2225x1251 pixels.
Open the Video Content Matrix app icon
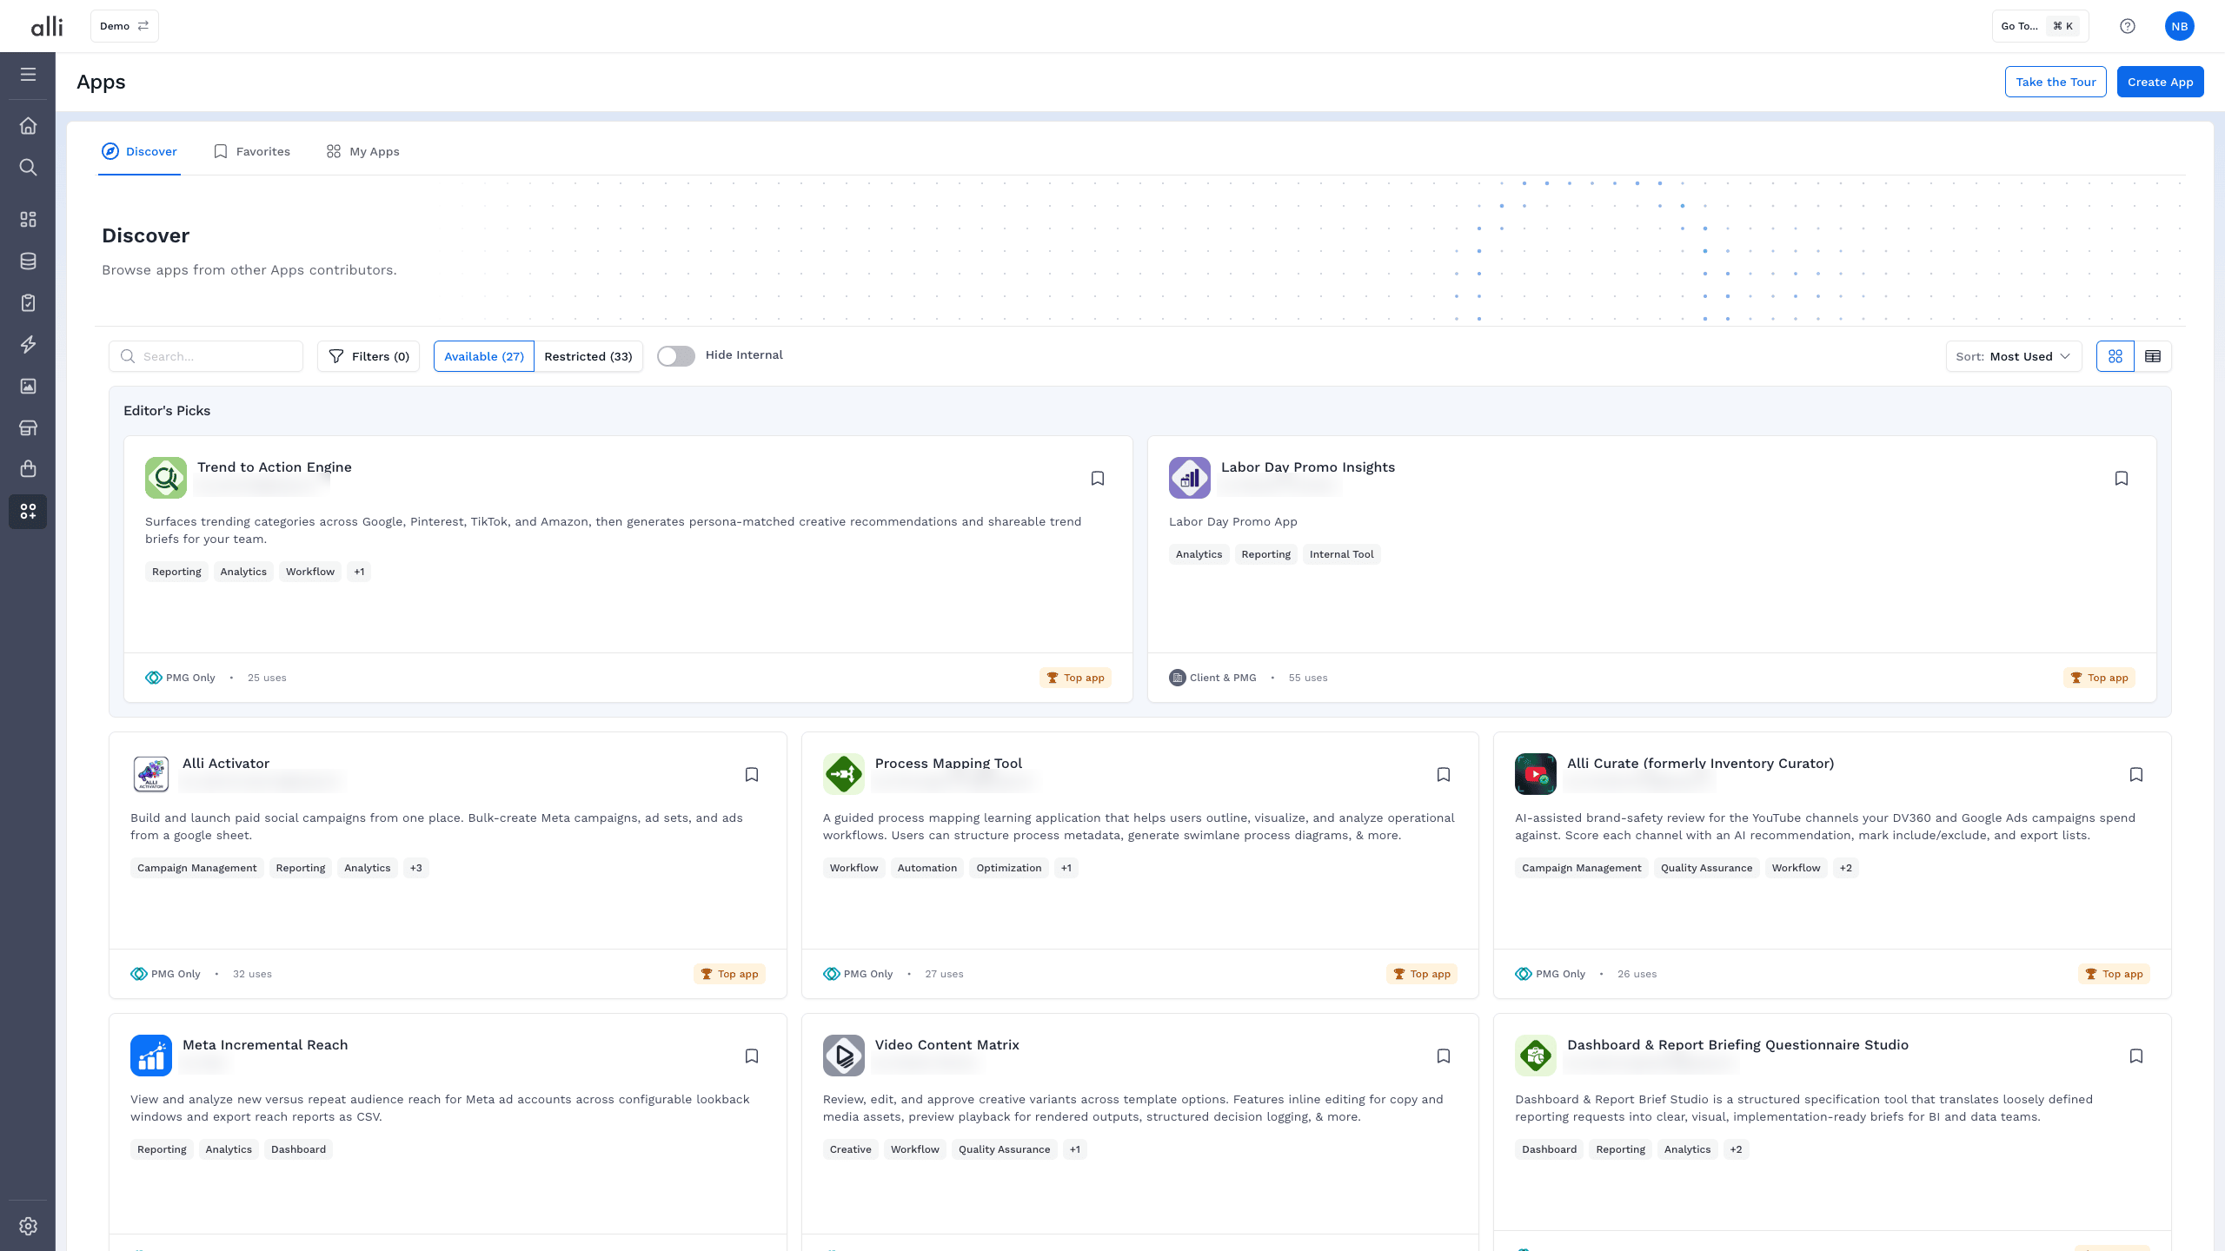pyautogui.click(x=843, y=1056)
